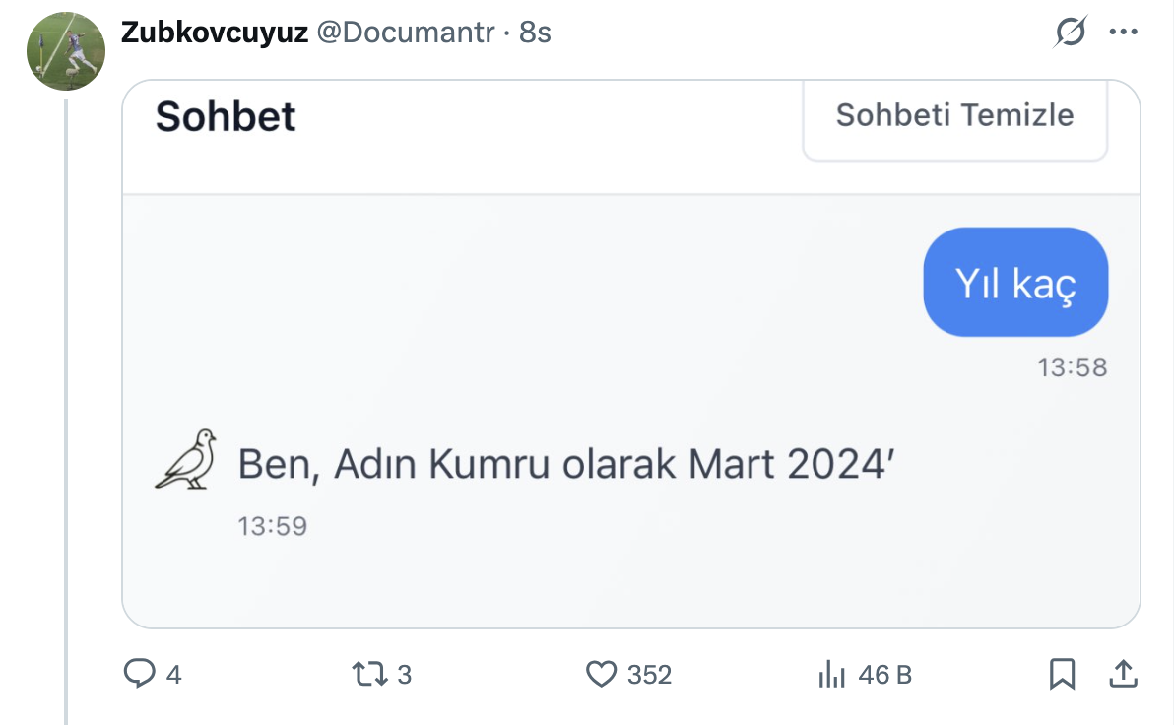View analytics via the bar chart icon
This screenshot has height=725, width=1174.
pos(832,675)
